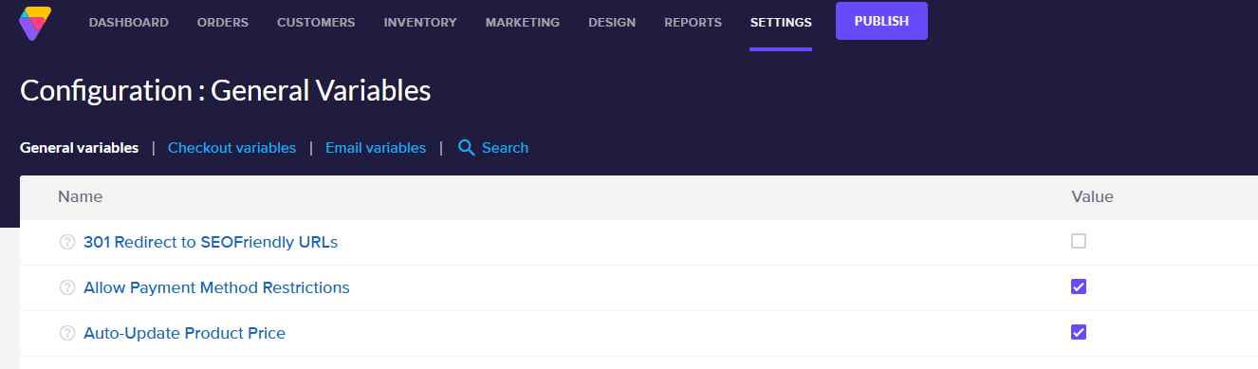Open the Orders menu
Image resolution: width=1258 pixels, height=369 pixels.
pyautogui.click(x=223, y=22)
